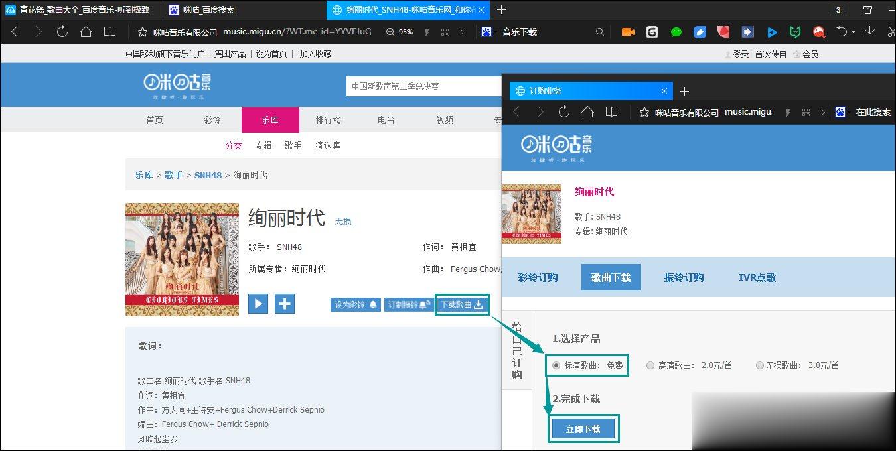Select the 专辑 sub-navigation item
896x451 pixels.
[263, 145]
